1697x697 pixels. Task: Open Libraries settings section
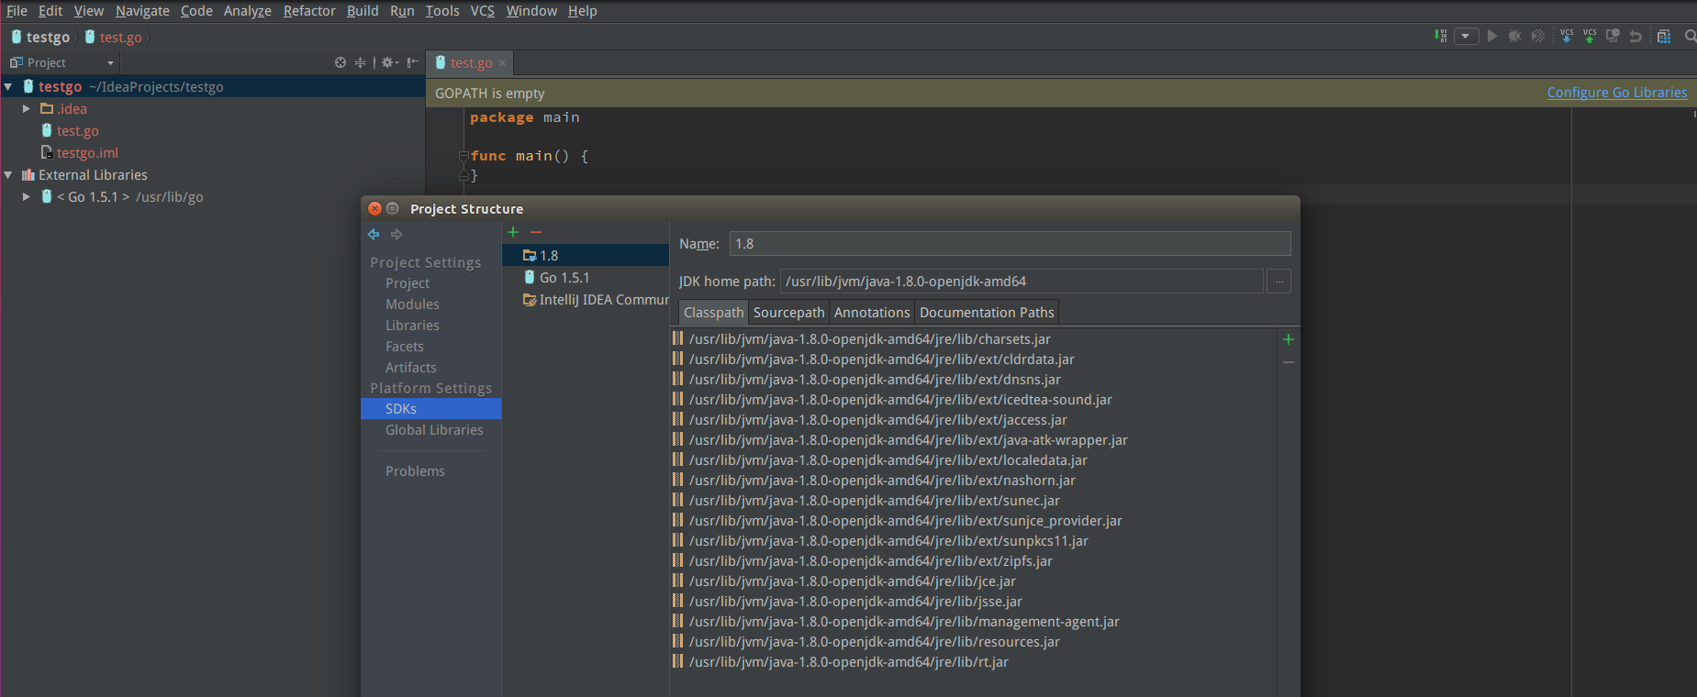(x=412, y=325)
